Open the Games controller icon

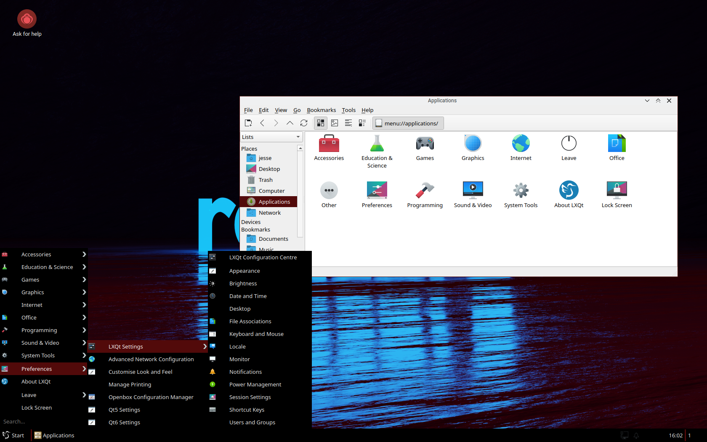tap(425, 144)
